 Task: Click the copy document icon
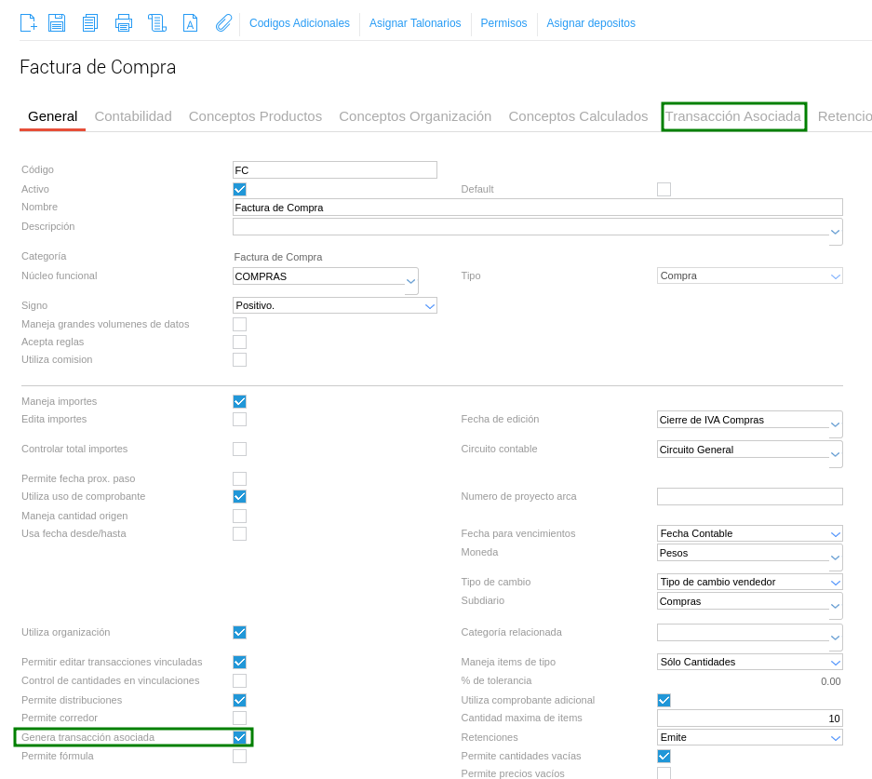[90, 23]
